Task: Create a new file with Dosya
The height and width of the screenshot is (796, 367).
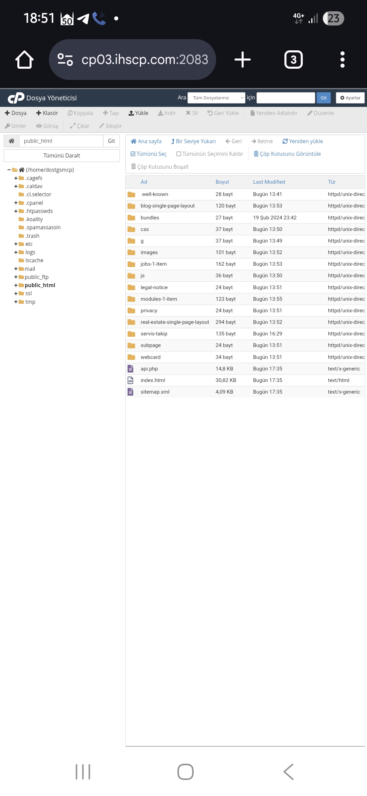Action: click(x=16, y=113)
